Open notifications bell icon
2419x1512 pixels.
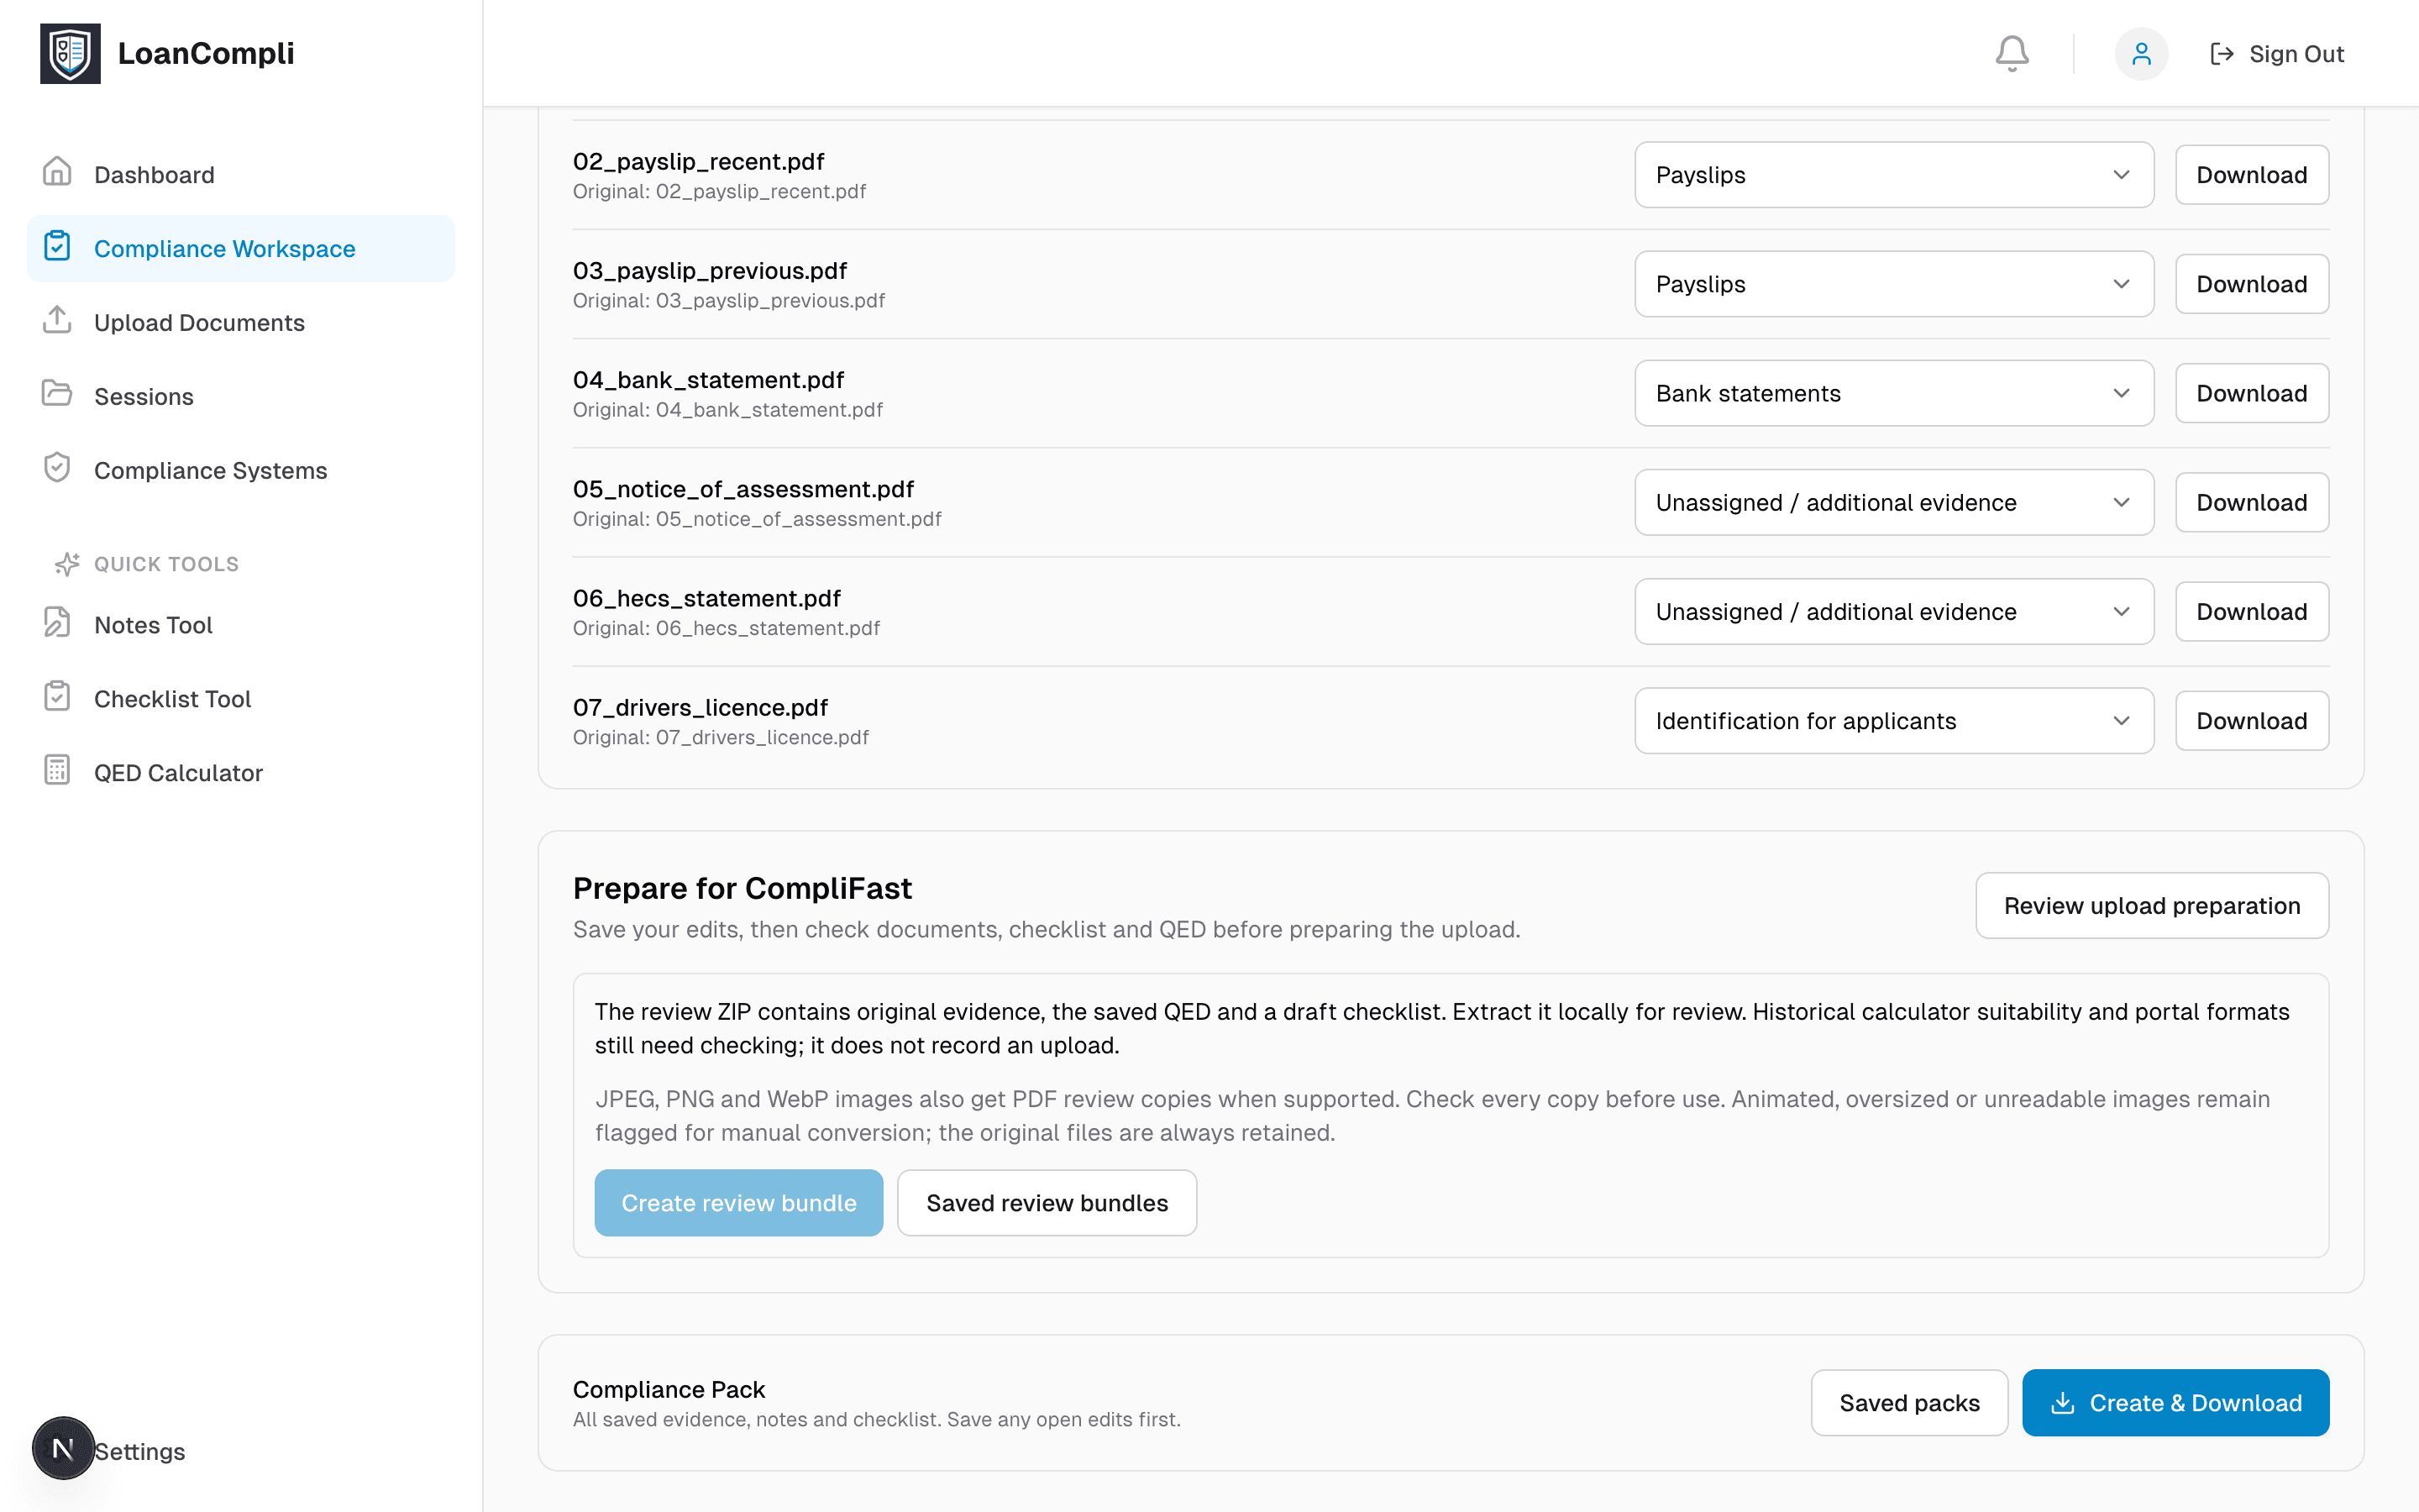[x=2011, y=53]
